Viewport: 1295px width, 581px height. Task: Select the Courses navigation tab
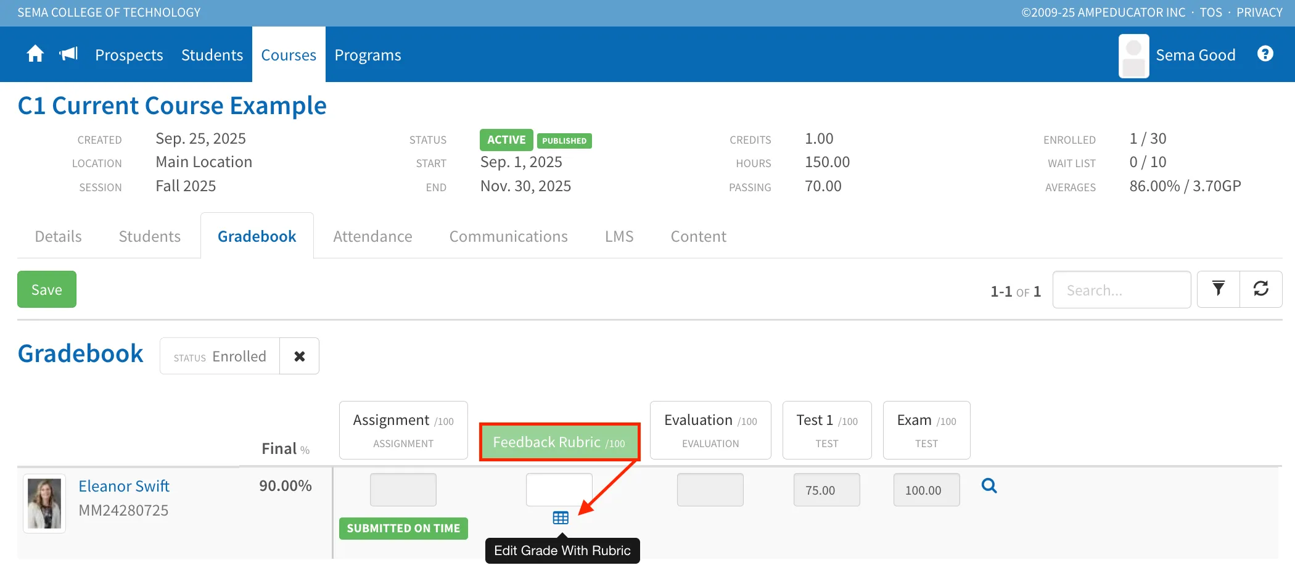pos(289,55)
